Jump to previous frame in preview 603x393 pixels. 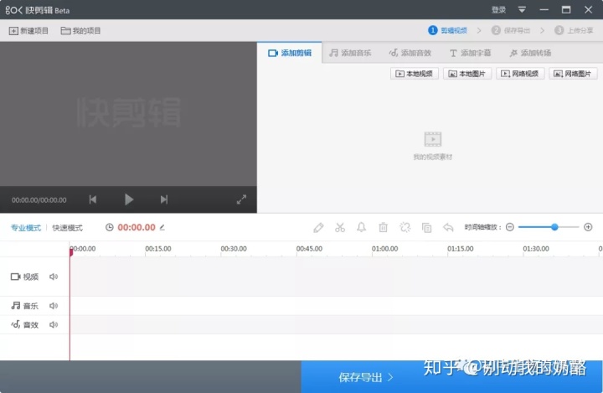93,199
